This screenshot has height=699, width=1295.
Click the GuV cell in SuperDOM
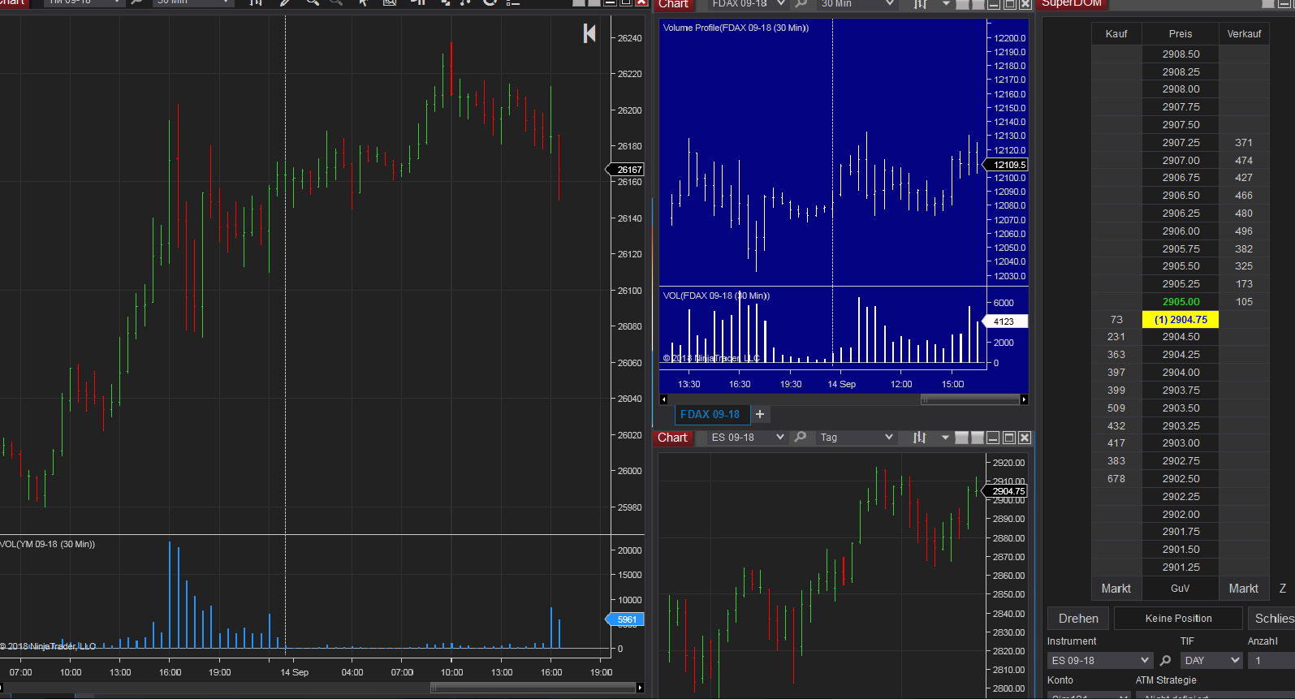click(x=1181, y=589)
